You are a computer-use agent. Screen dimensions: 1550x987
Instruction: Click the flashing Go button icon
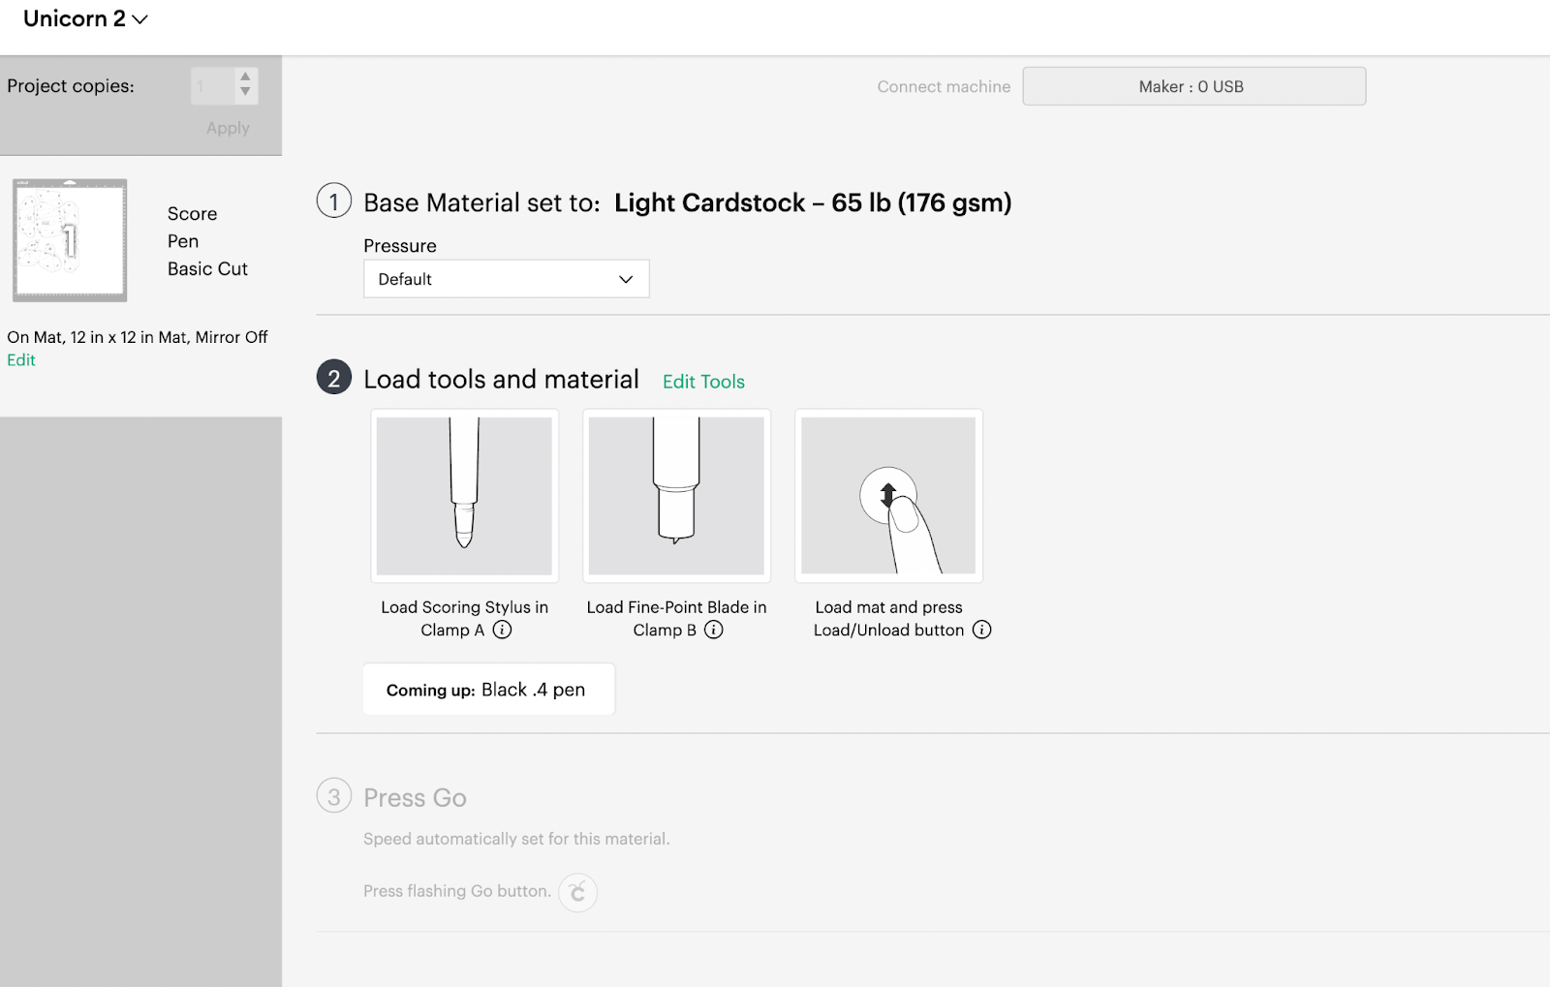578,892
